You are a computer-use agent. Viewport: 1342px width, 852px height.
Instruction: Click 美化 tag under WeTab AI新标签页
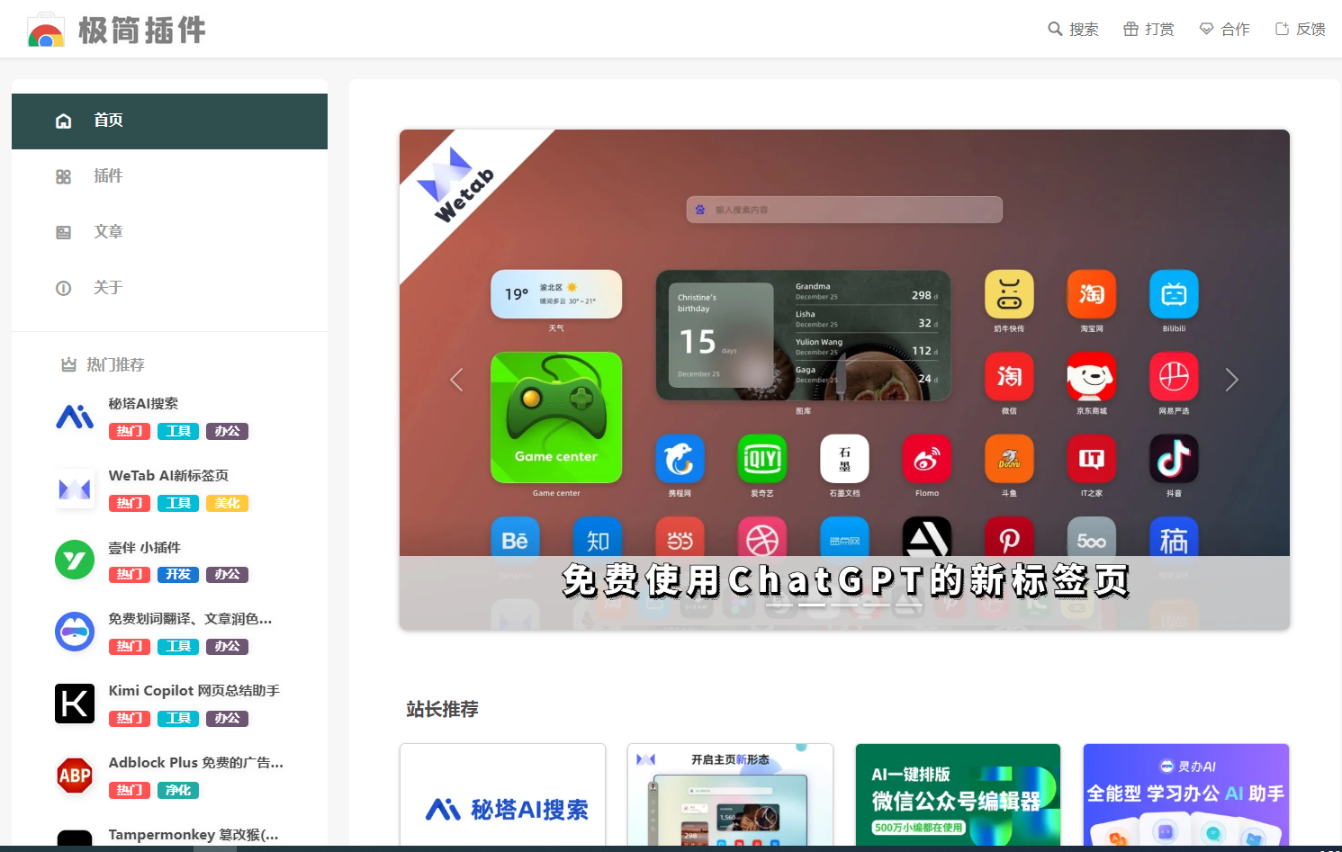(x=227, y=503)
